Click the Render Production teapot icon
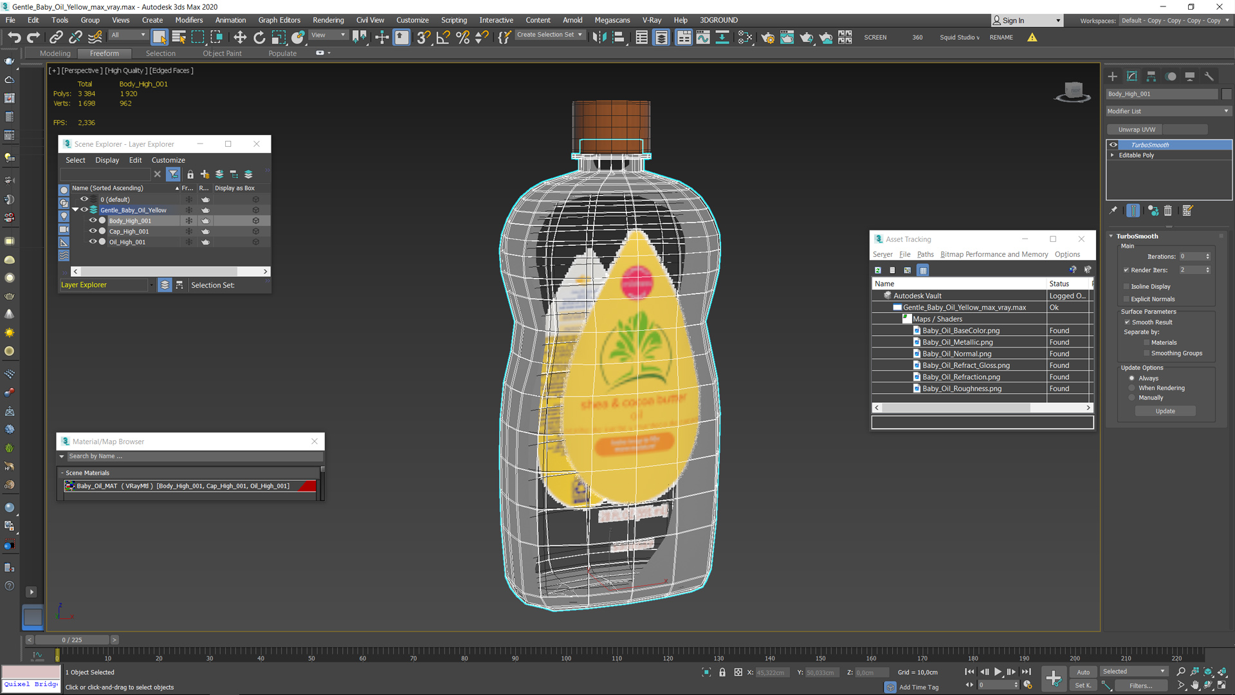The width and height of the screenshot is (1235, 695). point(806,37)
